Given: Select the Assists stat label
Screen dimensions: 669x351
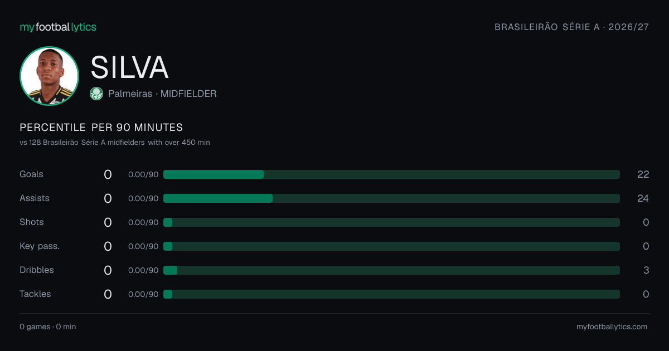Looking at the screenshot, I should tap(35, 198).
